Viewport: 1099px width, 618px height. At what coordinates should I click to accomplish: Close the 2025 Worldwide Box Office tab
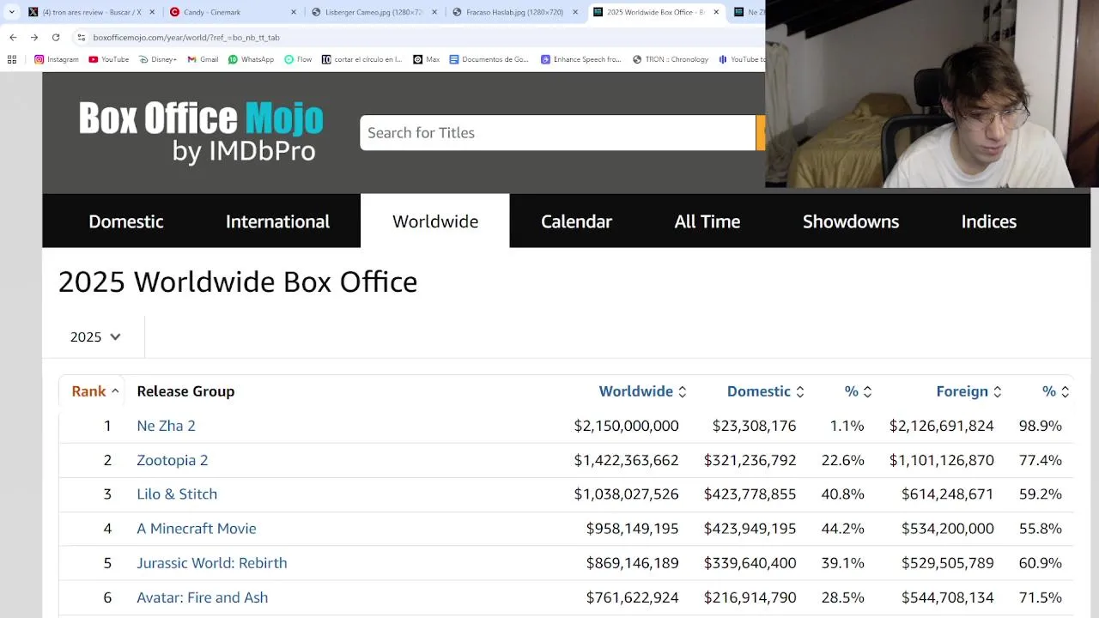point(716,12)
